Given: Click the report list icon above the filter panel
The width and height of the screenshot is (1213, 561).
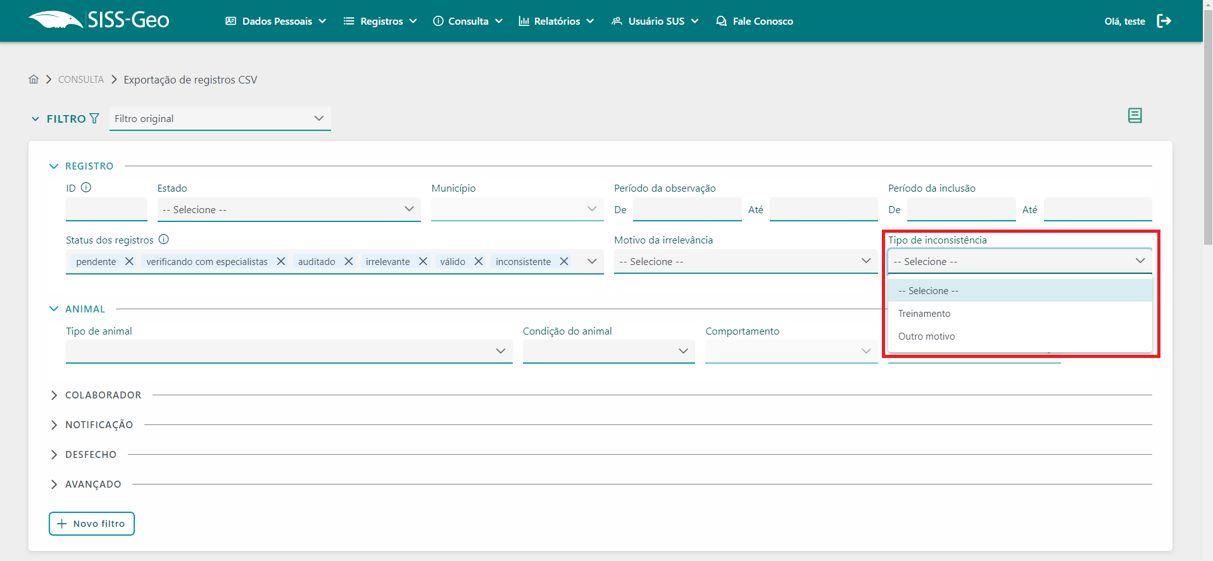Looking at the screenshot, I should click(x=1134, y=115).
